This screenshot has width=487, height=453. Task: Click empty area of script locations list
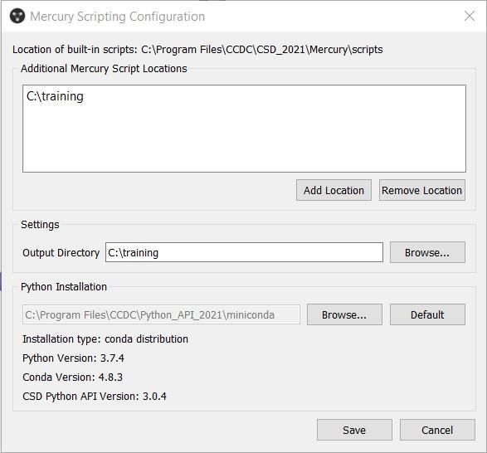coord(244,140)
